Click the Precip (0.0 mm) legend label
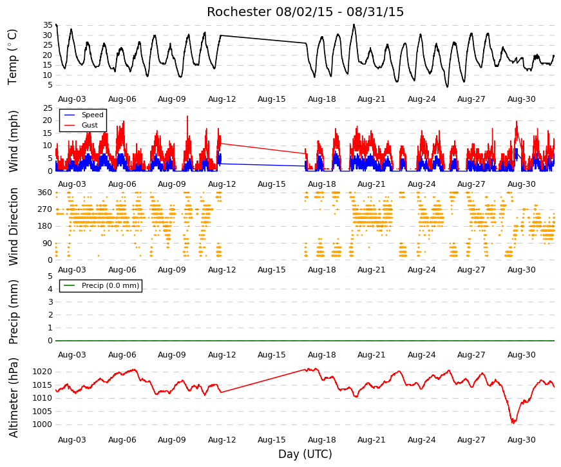Viewport: 561px width, 467px height. (x=110, y=285)
